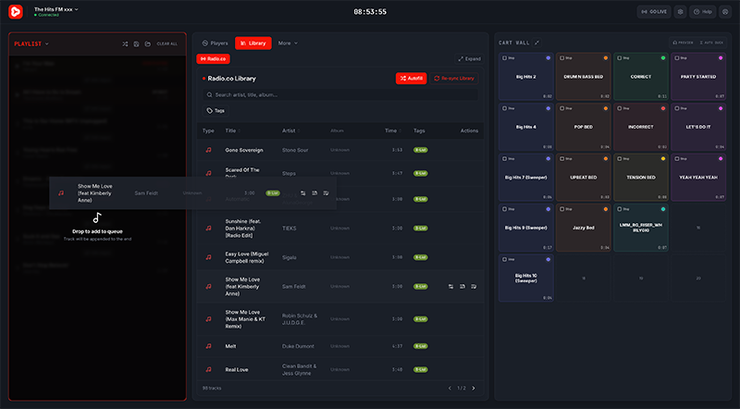Image resolution: width=740 pixels, height=409 pixels.
Task: Enable Preview in Cart Wall
Action: tap(683, 43)
